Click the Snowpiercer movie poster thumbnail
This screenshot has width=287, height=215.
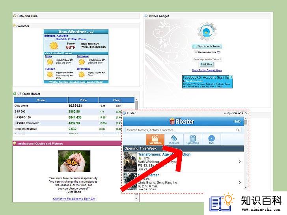(x=130, y=182)
